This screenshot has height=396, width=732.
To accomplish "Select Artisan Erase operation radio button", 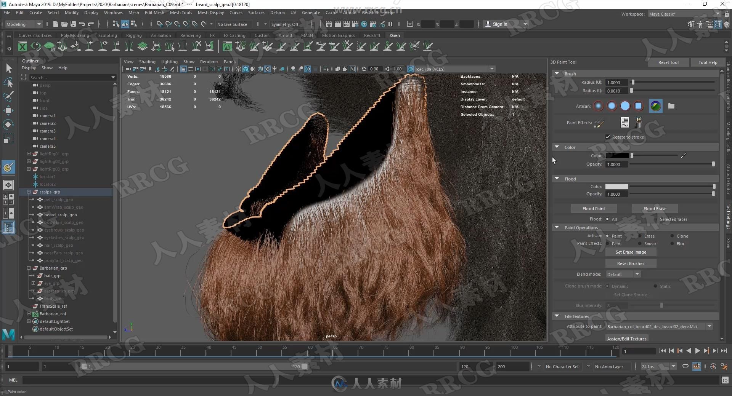I will coord(640,236).
